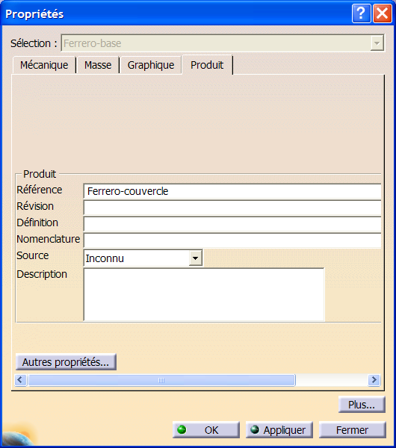Screen dimensions: 396x448
Task: Edit the Référence field Ferrero-couvercle
Action: (232, 191)
